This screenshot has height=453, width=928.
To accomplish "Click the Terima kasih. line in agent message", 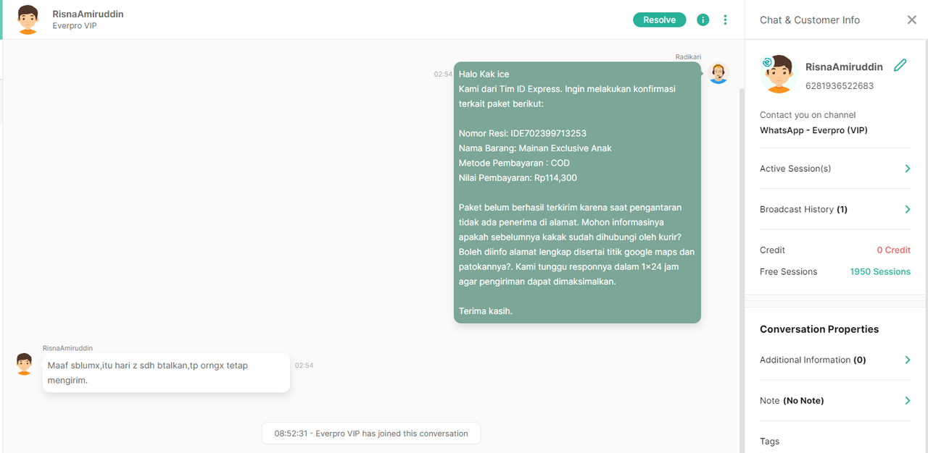I will click(x=486, y=311).
